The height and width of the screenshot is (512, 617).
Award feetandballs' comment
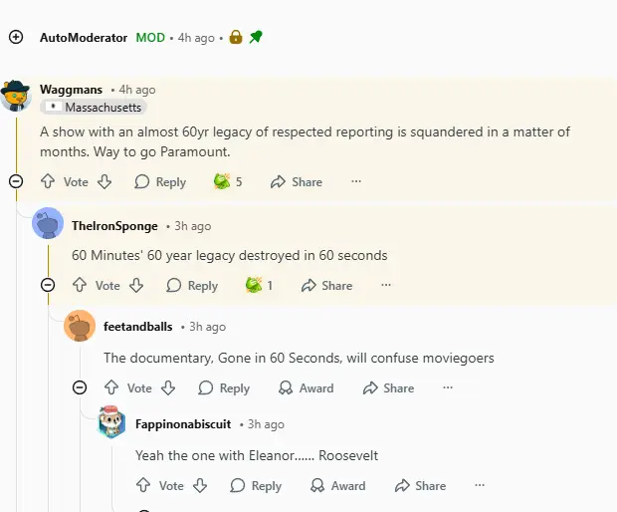pyautogui.click(x=307, y=388)
